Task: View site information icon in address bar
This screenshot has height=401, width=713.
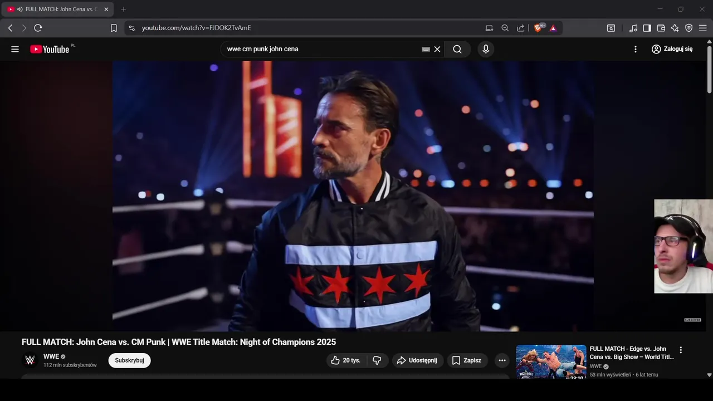Action: coord(131,28)
